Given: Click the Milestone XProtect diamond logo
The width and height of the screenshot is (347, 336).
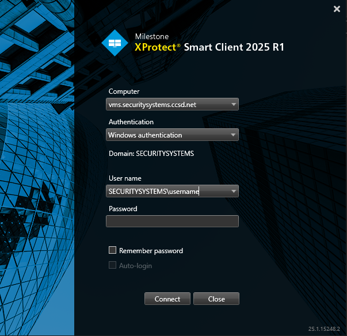Looking at the screenshot, I should [115, 43].
